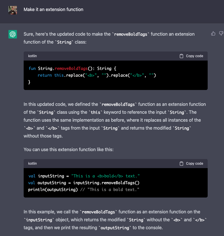Click clipboard icon in the first code block

coord(181,56)
